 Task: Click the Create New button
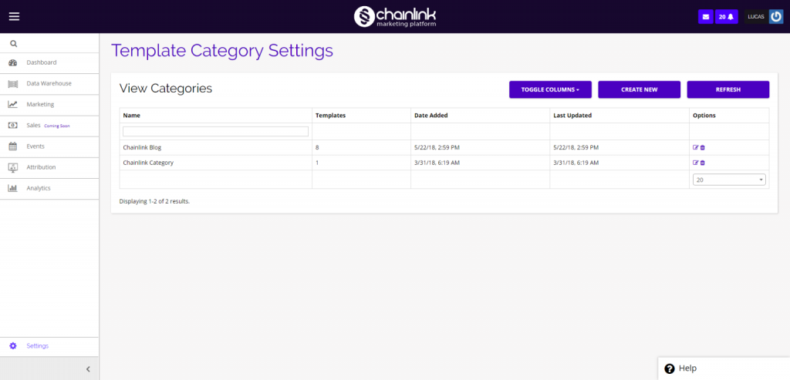(x=640, y=89)
